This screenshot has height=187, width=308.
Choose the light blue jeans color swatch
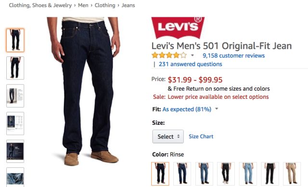pos(248,174)
